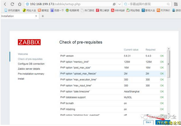Click the PHP version row label
This screenshot has width=181, height=126.
[x=67, y=56]
